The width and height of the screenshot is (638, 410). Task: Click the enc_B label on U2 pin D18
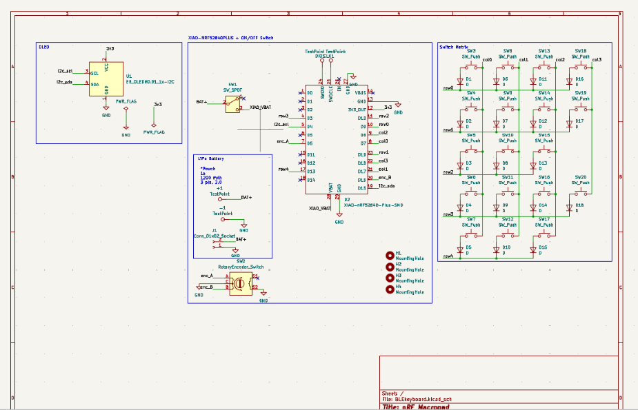(x=385, y=178)
